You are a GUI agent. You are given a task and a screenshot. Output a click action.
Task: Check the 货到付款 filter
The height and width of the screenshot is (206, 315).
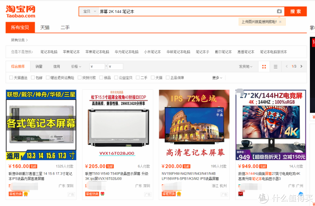pos(80,77)
